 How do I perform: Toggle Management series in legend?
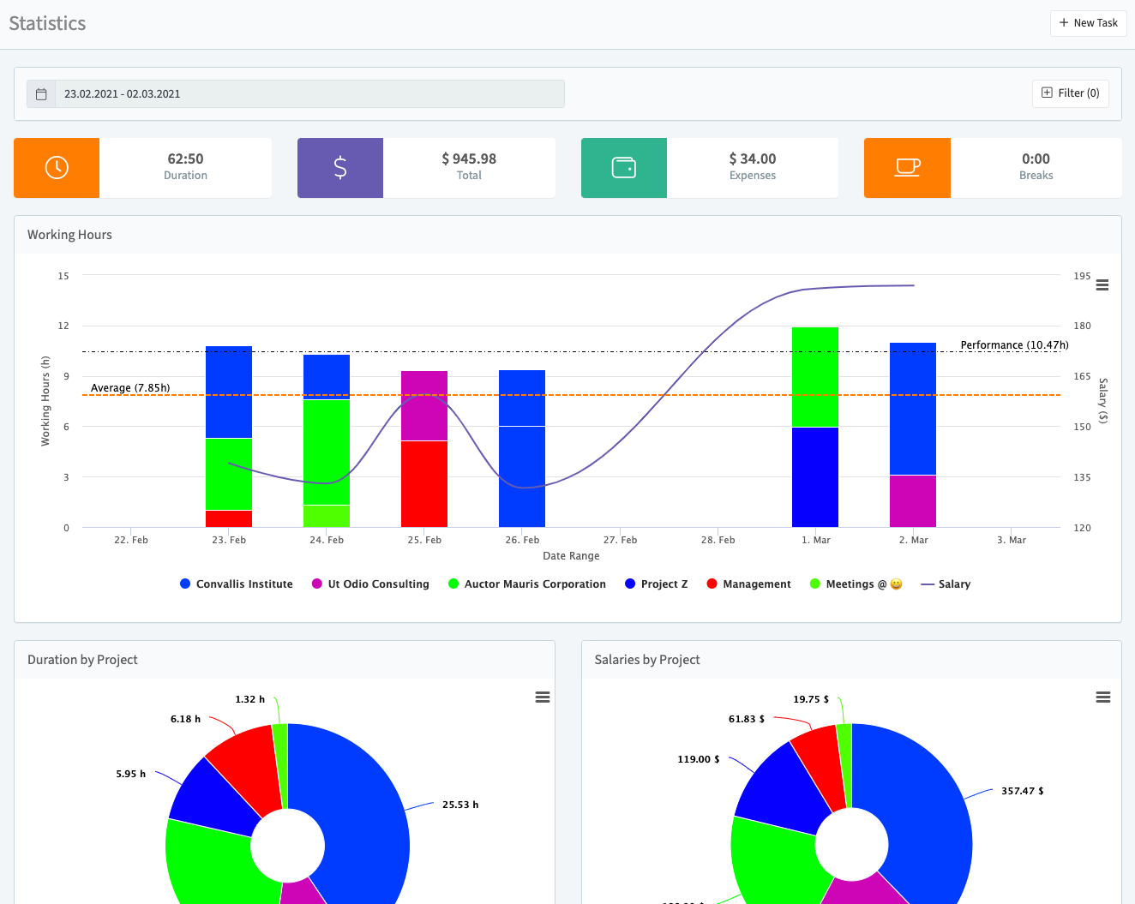point(748,584)
